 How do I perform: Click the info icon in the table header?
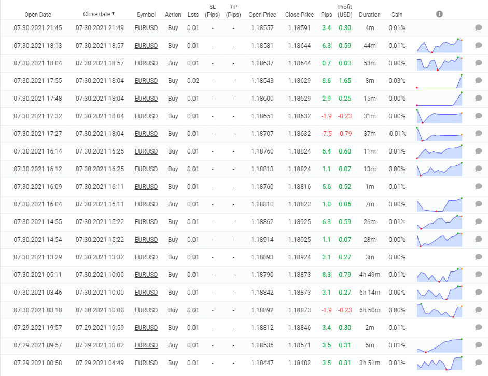pos(439,14)
